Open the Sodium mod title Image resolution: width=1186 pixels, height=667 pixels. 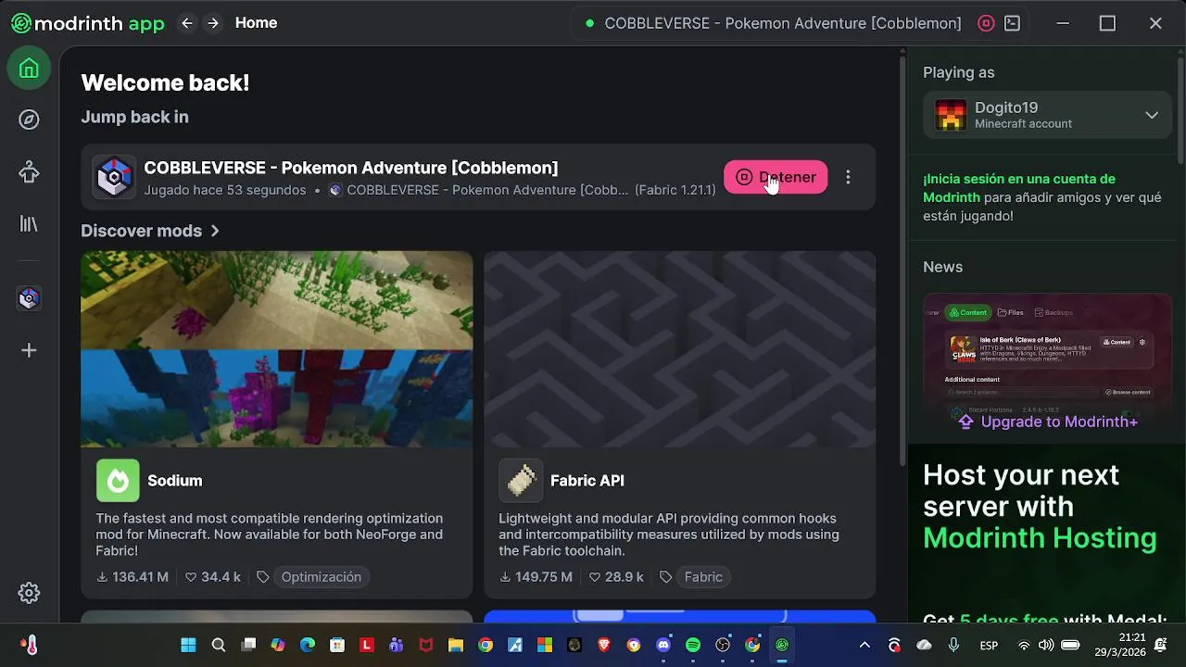(x=175, y=481)
